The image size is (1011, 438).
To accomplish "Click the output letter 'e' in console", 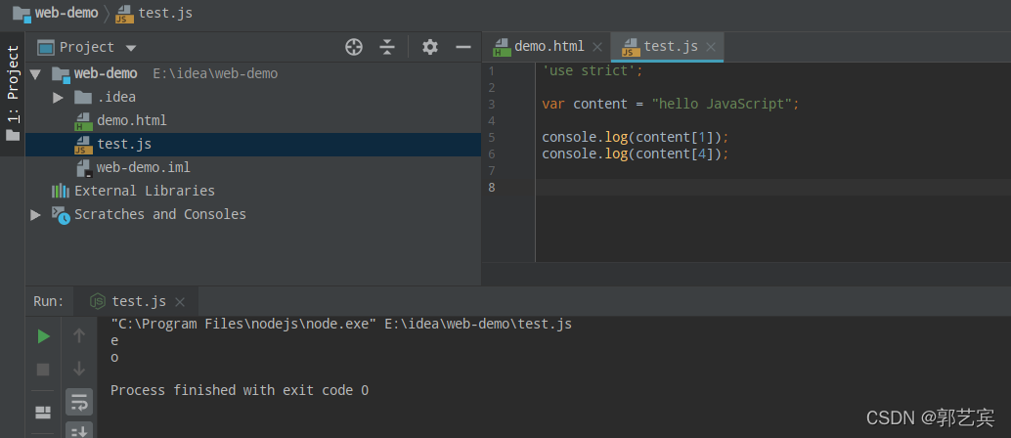I will click(114, 341).
